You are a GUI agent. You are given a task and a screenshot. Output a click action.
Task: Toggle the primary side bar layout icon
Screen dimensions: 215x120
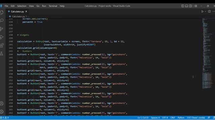(183, 6)
